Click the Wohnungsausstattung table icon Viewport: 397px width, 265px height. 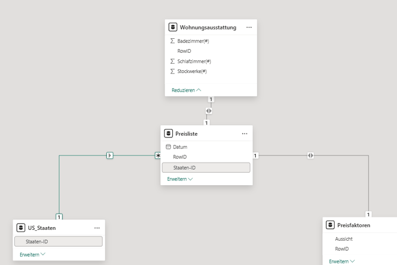pyautogui.click(x=173, y=27)
